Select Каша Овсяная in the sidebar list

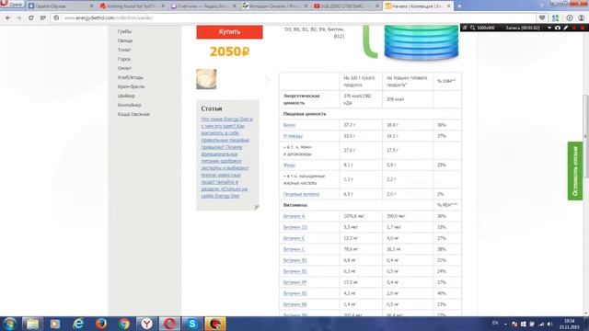coord(133,114)
